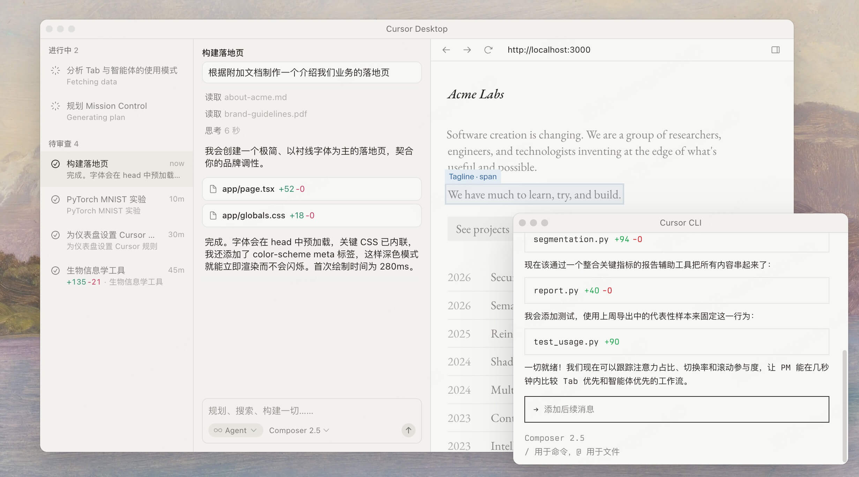This screenshot has width=859, height=477.
Task: Click the spinner icon beside 规划 Mission Control
Action: pos(55,106)
